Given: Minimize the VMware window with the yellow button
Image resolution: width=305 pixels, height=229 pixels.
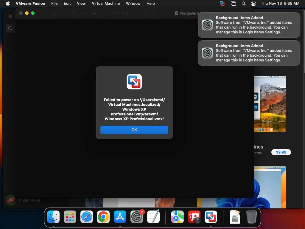Looking at the screenshot, I should coord(27,13).
